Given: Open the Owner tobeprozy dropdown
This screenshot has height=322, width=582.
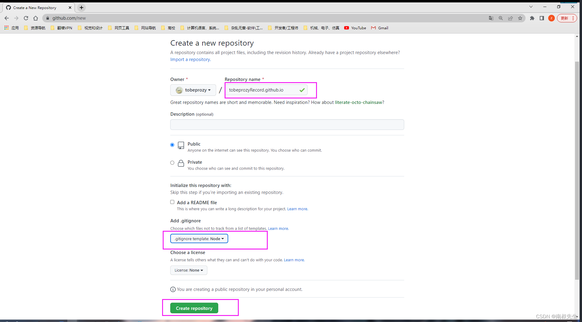Looking at the screenshot, I should (x=193, y=90).
